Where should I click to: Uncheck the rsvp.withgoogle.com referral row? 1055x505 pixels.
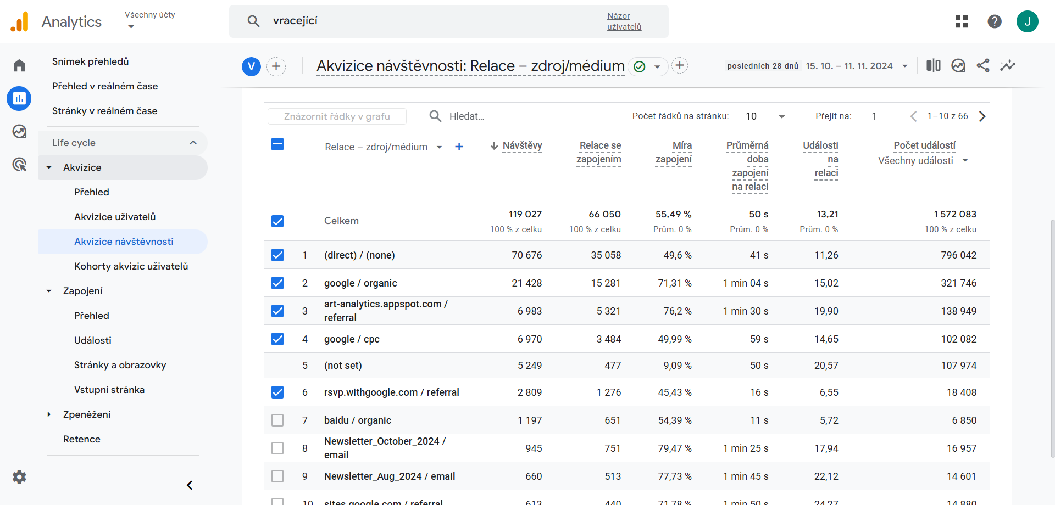277,392
